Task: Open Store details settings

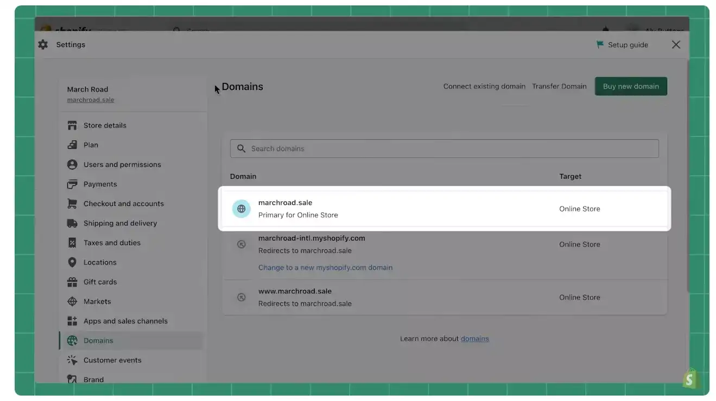Action: pyautogui.click(x=105, y=125)
